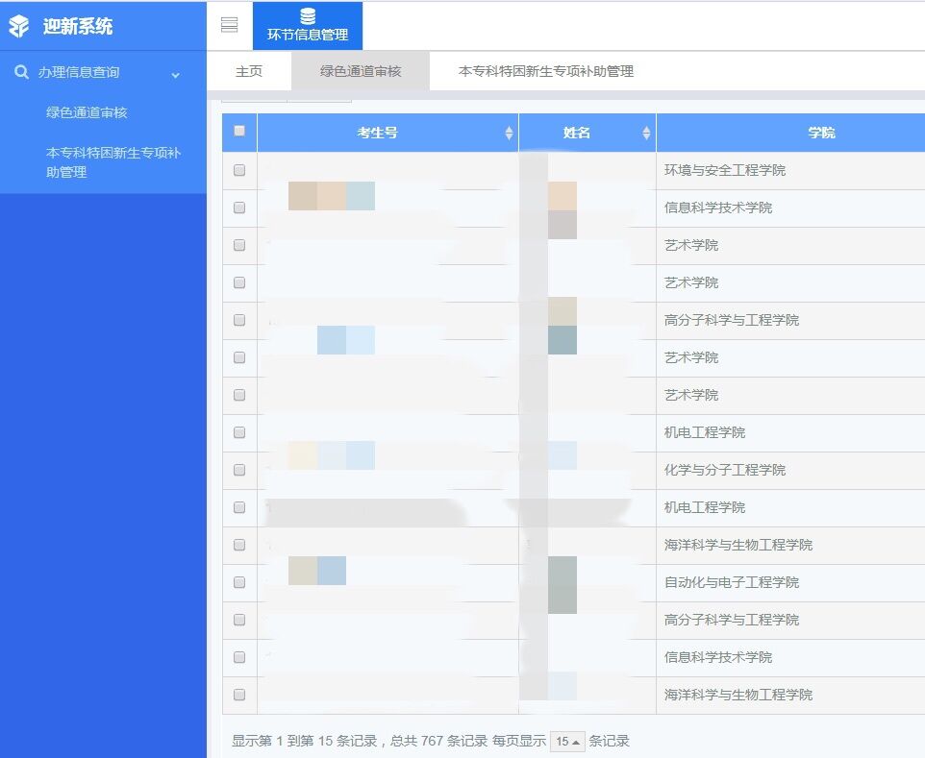Sort table by 考生号 sort arrows
Screen dimensions: 925x758
point(509,134)
